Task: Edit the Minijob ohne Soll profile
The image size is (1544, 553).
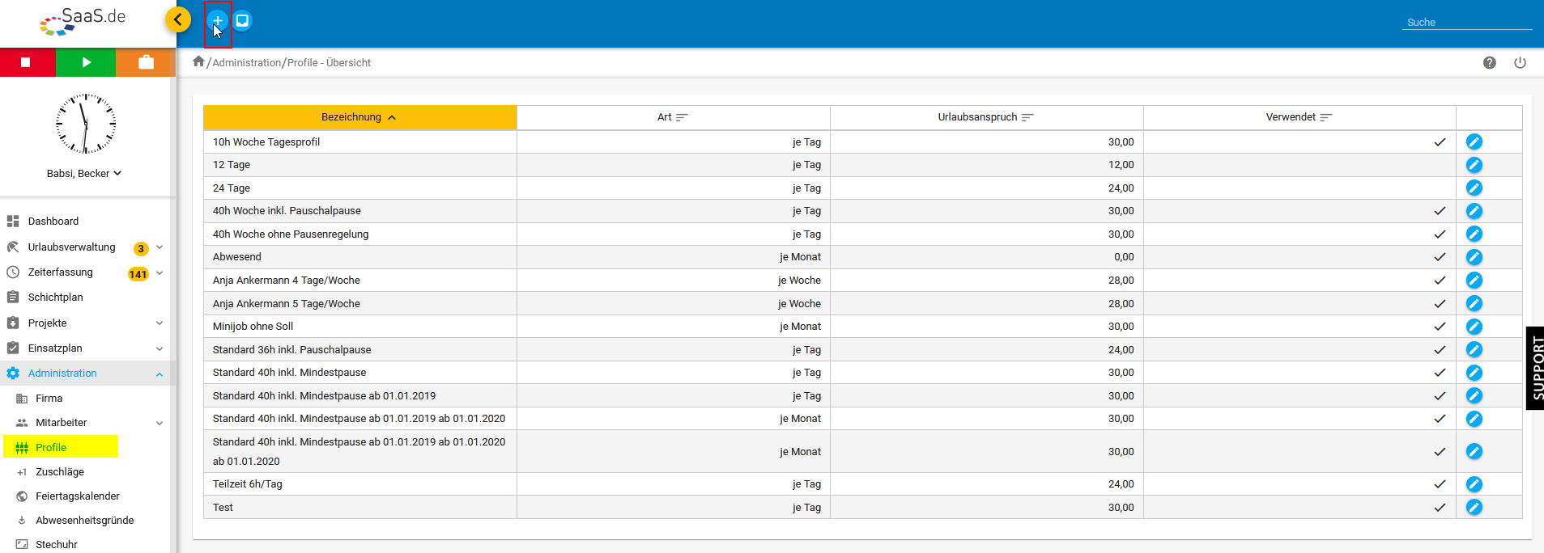Action: coord(1474,327)
